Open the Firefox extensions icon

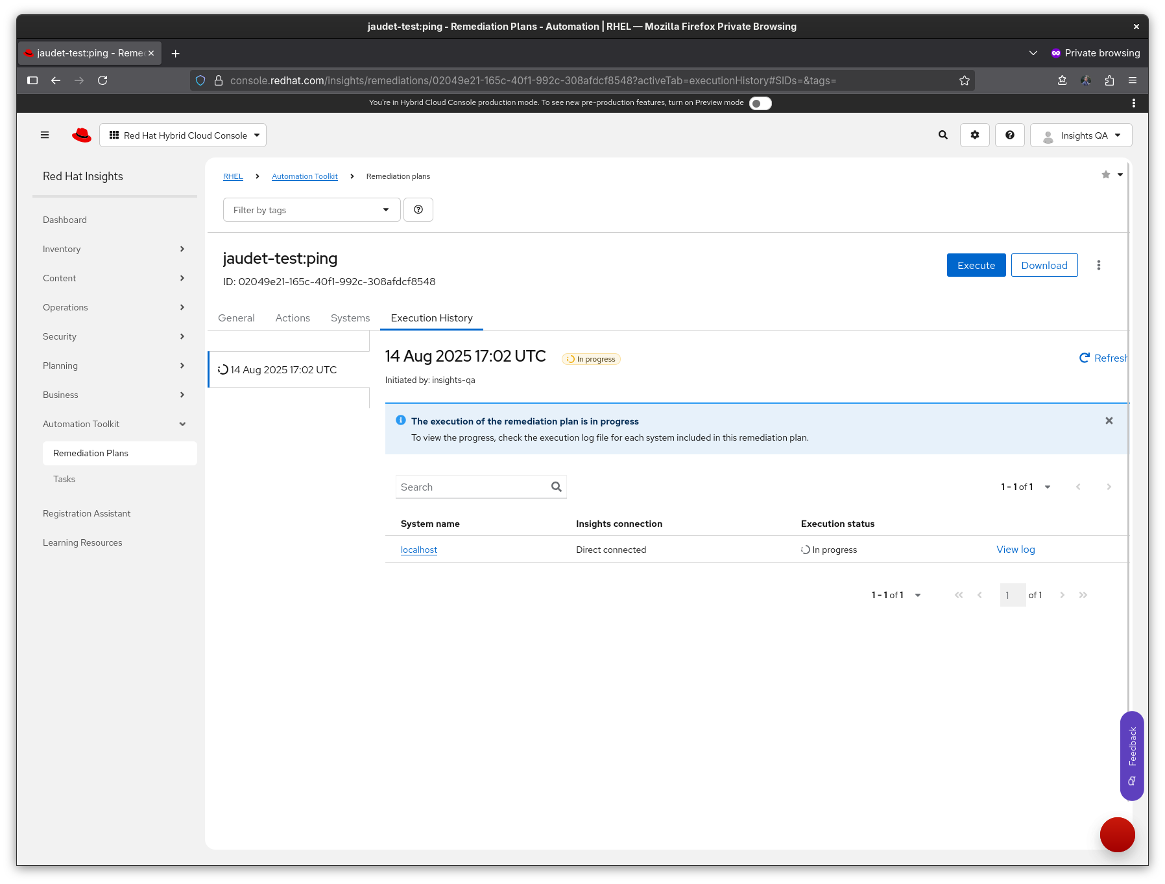tap(1109, 80)
